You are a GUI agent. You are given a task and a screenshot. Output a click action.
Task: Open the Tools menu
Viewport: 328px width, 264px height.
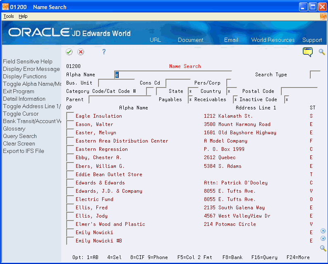(x=9, y=16)
